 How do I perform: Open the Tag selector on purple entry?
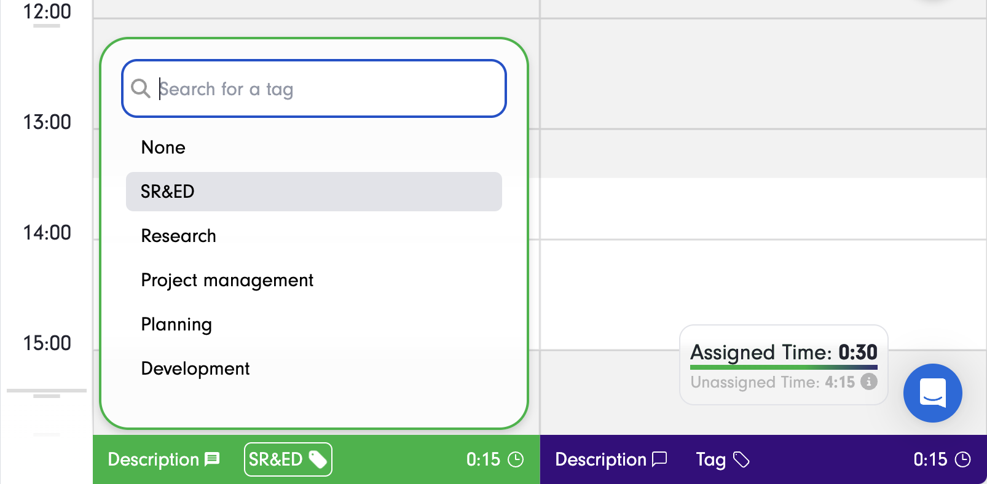point(722,459)
